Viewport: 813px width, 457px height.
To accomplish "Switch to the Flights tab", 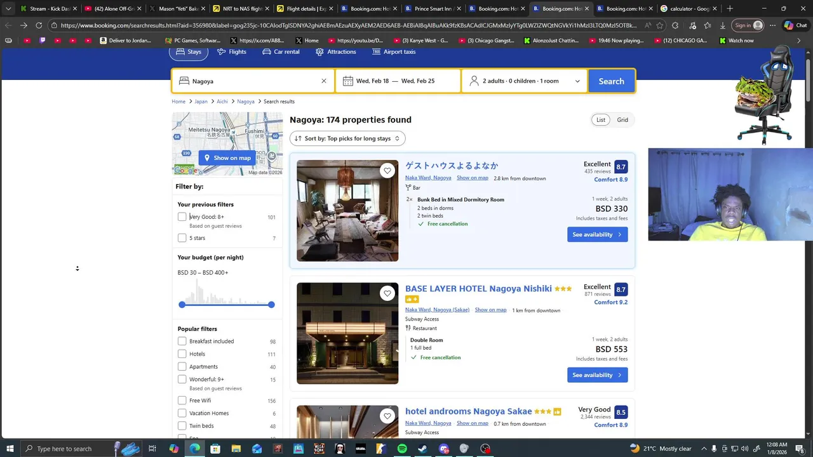I will [231, 52].
